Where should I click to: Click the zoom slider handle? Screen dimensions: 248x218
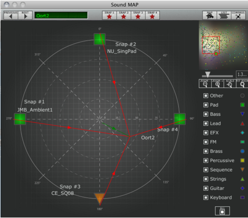pyautogui.click(x=208, y=74)
